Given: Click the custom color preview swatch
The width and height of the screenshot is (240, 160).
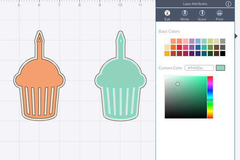Looking at the screenshot, I should [x=220, y=68].
